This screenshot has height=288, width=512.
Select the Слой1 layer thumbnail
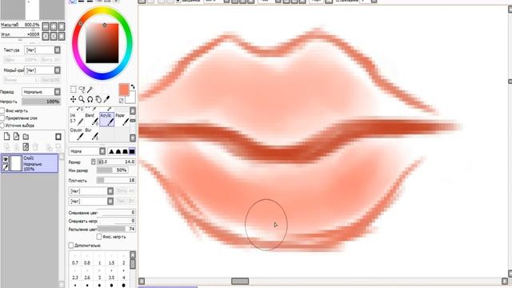(16, 163)
